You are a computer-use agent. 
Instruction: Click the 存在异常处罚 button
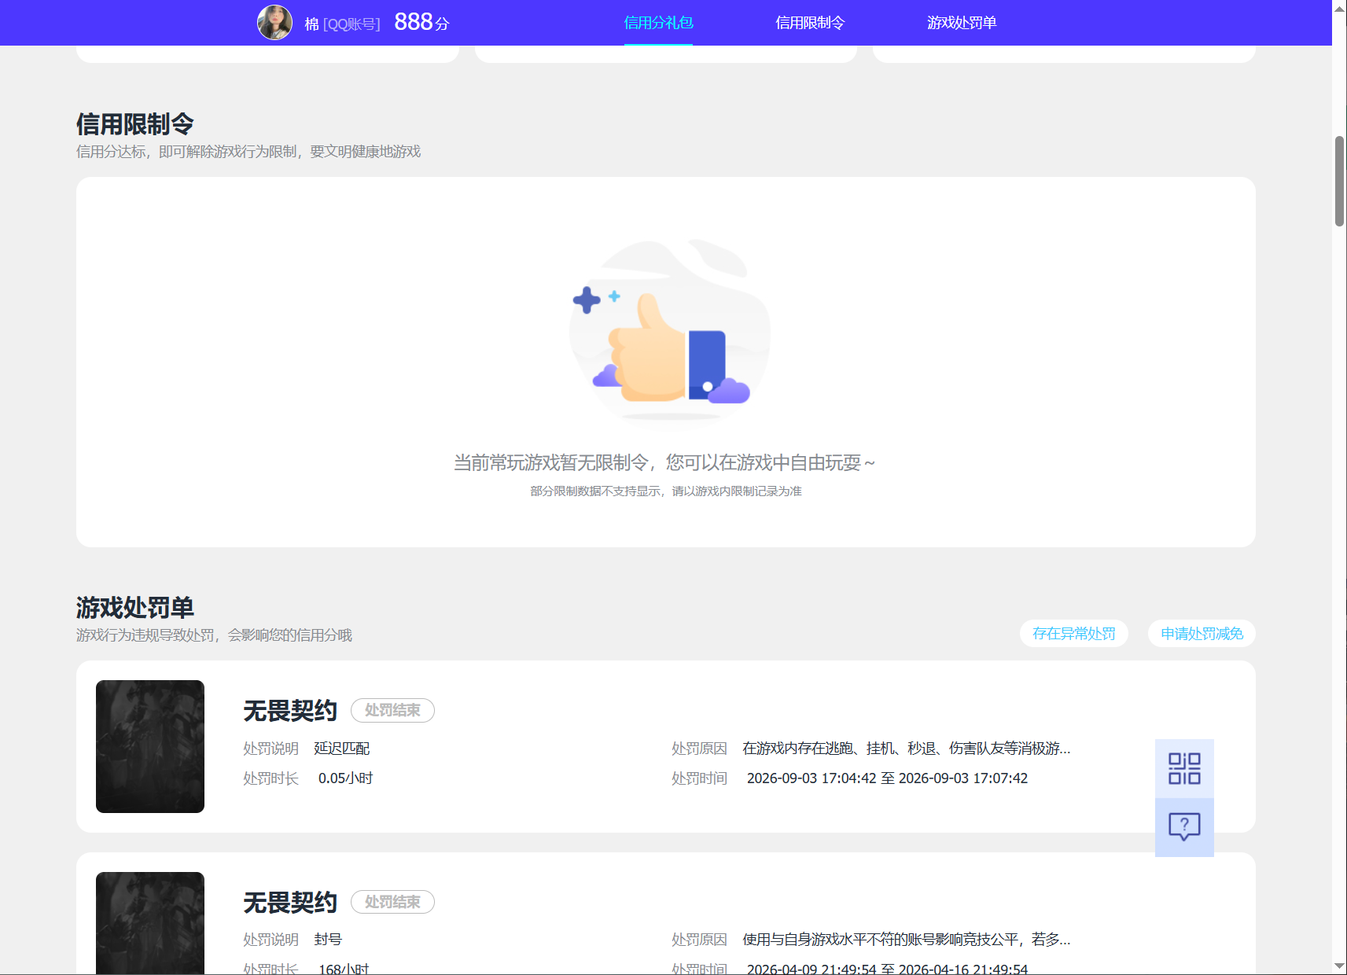[x=1074, y=634]
